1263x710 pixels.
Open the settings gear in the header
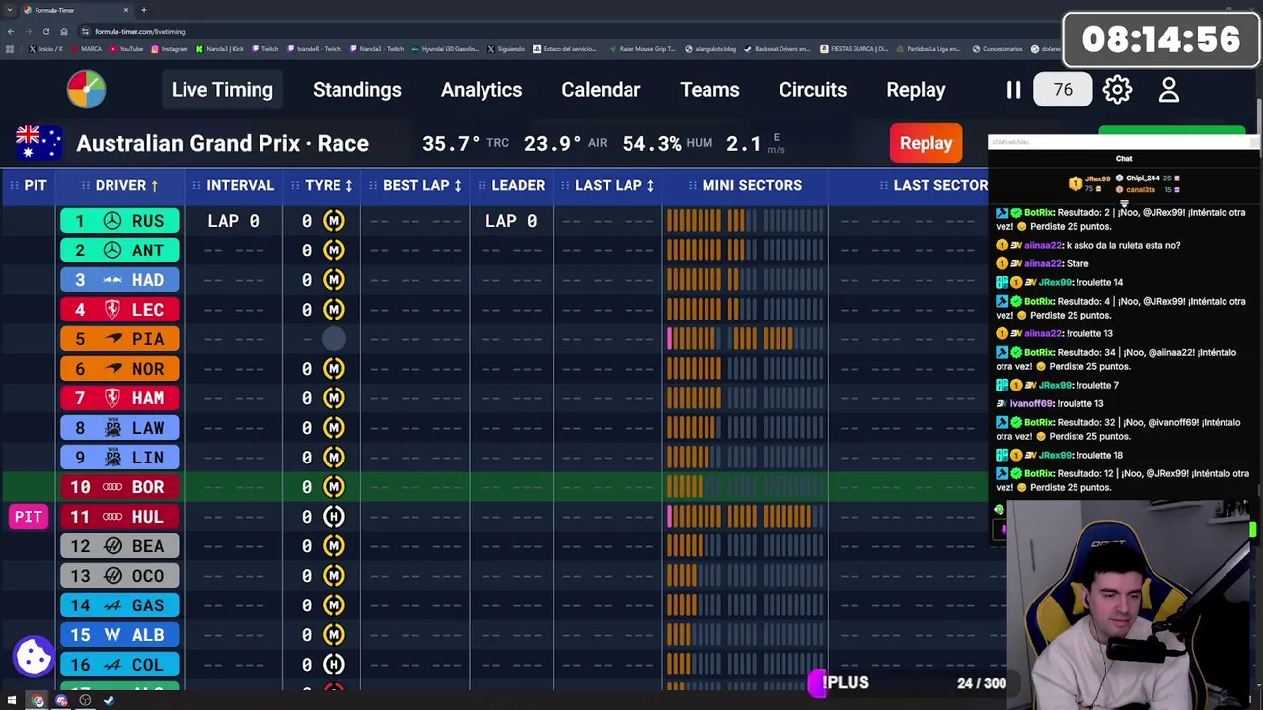[x=1117, y=90]
